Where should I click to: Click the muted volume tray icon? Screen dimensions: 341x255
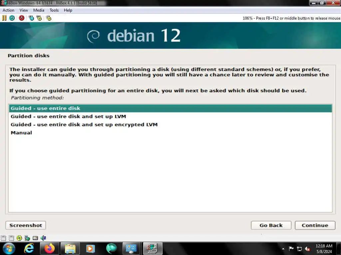coord(307,249)
